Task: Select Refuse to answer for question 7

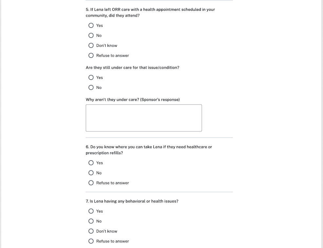Action: pos(91,241)
